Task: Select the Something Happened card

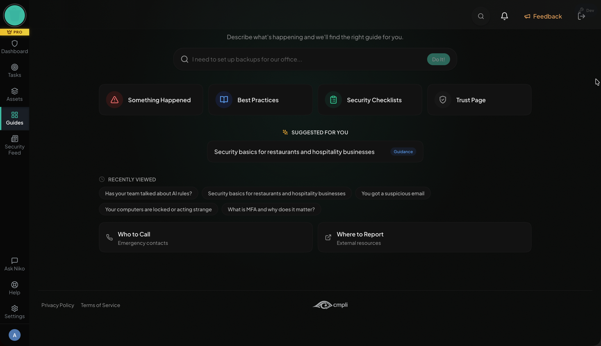Action: tap(151, 100)
